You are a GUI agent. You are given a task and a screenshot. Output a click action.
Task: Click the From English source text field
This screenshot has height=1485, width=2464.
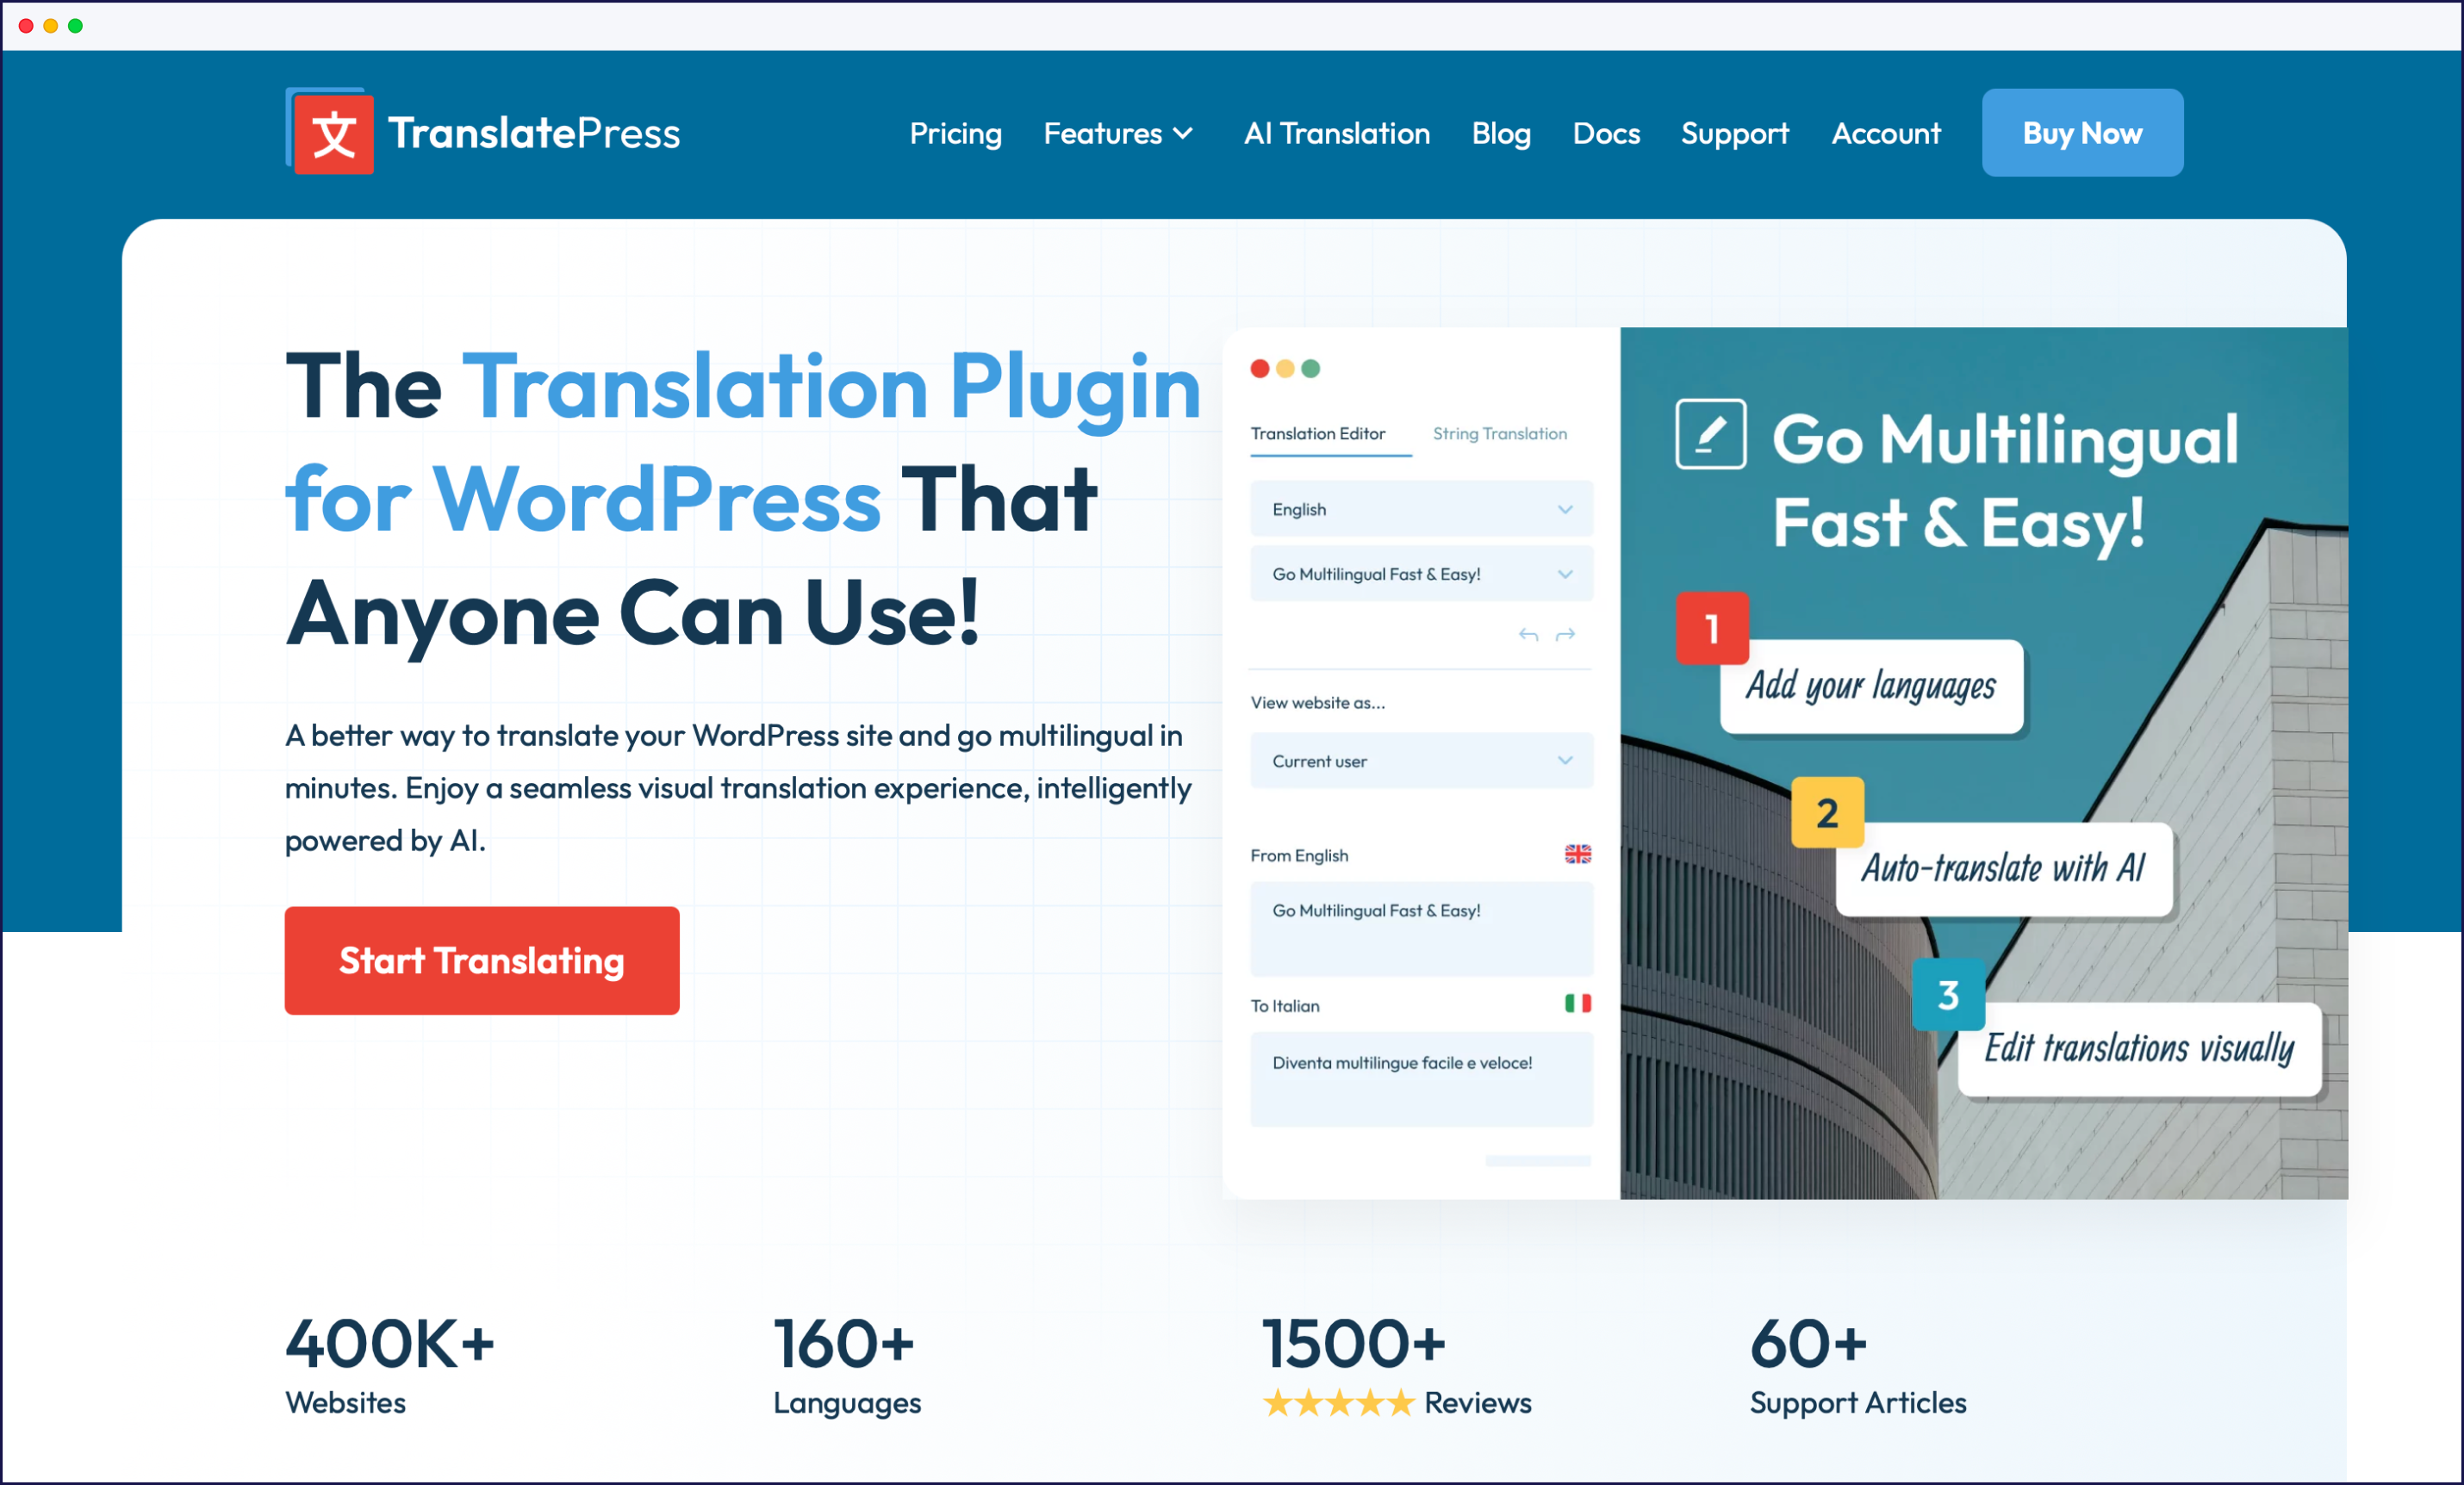tap(1421, 929)
